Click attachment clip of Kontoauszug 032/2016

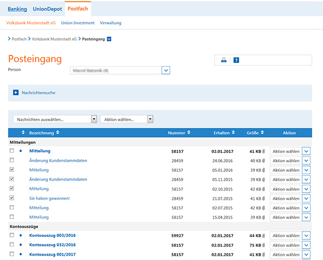(263, 245)
